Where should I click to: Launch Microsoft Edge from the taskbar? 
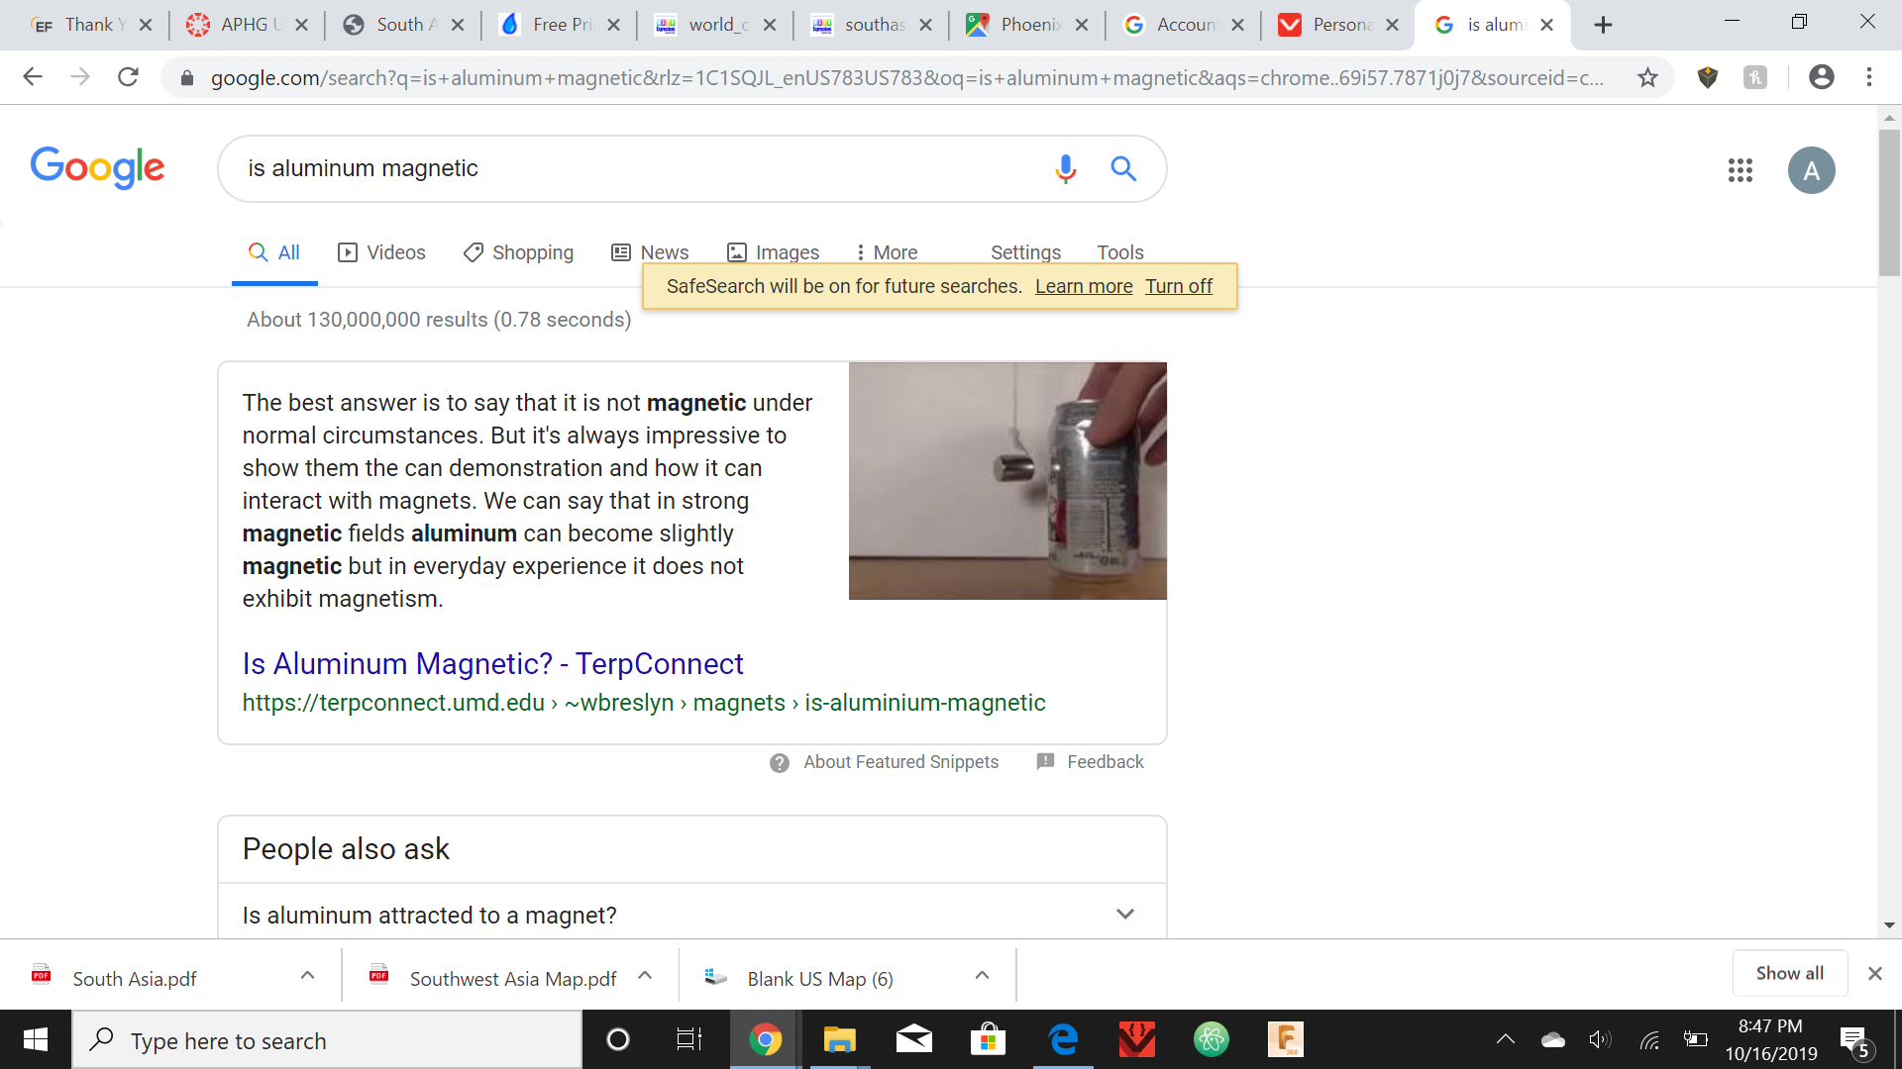coord(1063,1039)
